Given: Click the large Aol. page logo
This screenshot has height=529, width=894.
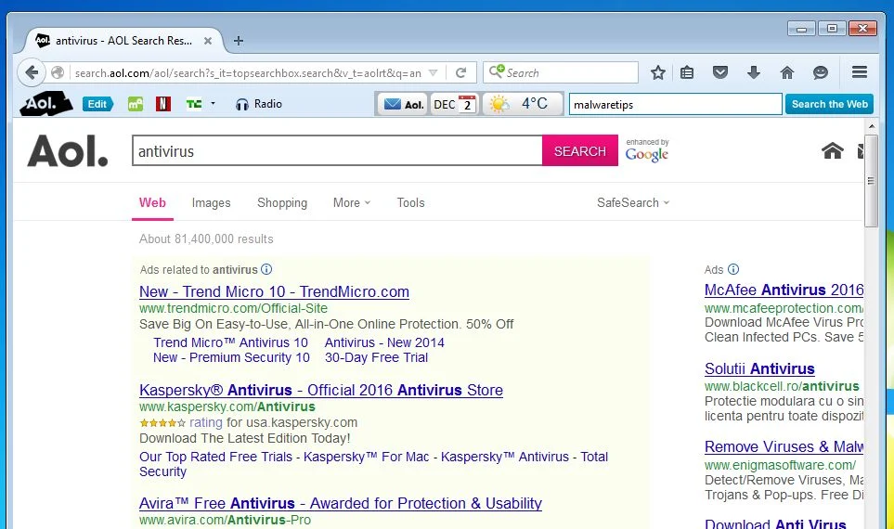Looking at the screenshot, I should point(67,151).
